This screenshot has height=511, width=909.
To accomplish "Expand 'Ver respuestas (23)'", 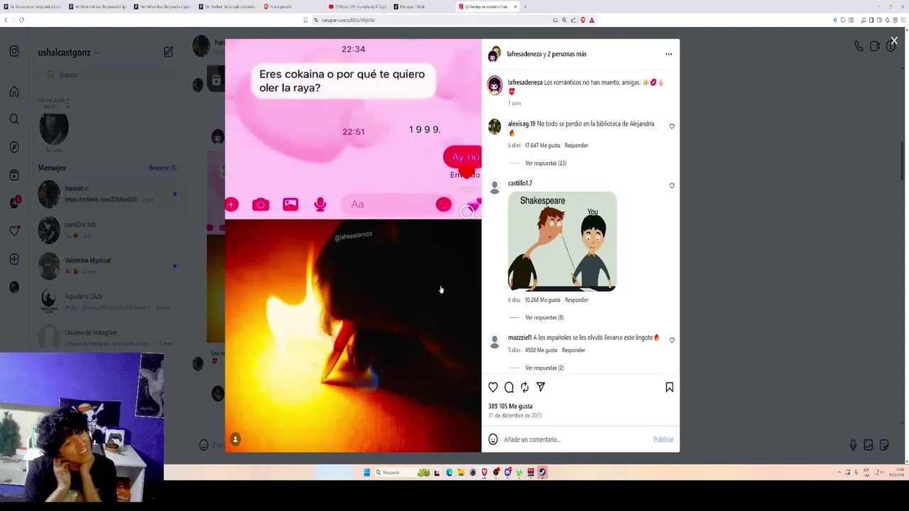I will tap(545, 163).
